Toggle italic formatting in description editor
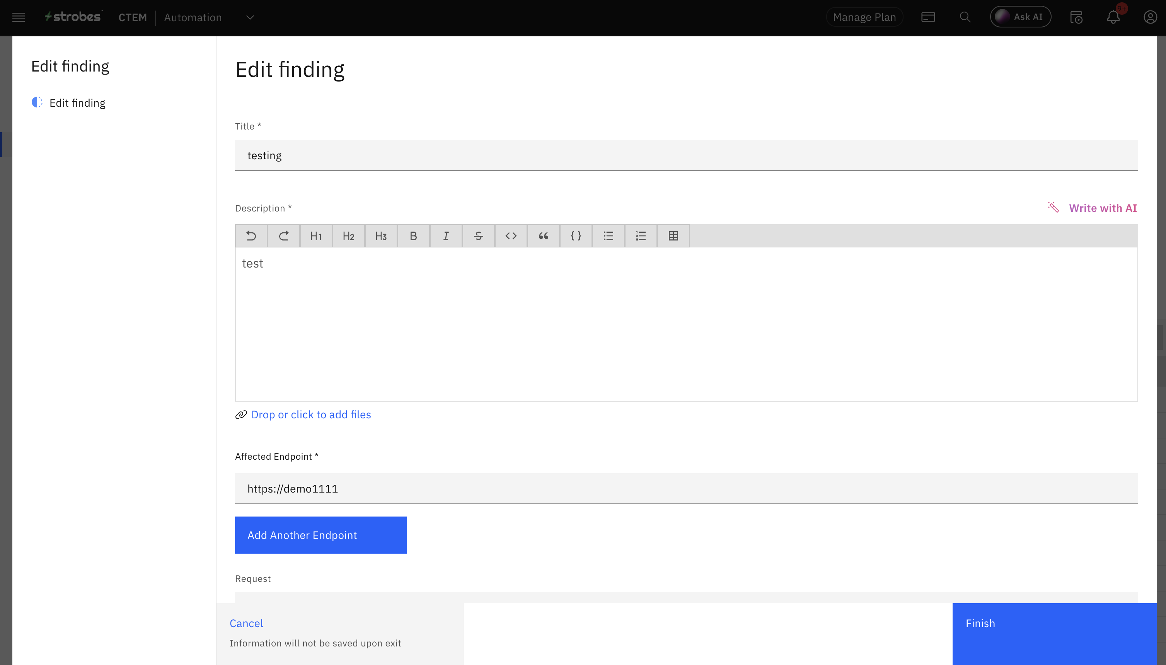1166x665 pixels. click(446, 236)
